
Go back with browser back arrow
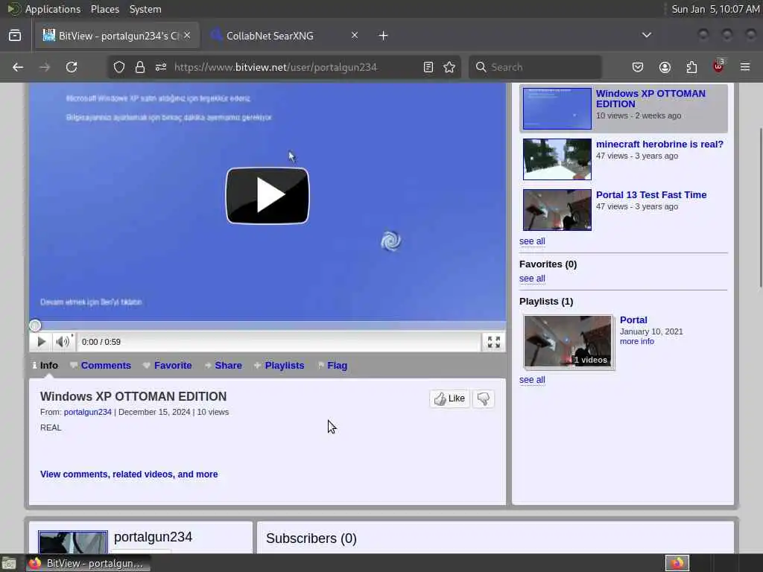coord(18,67)
